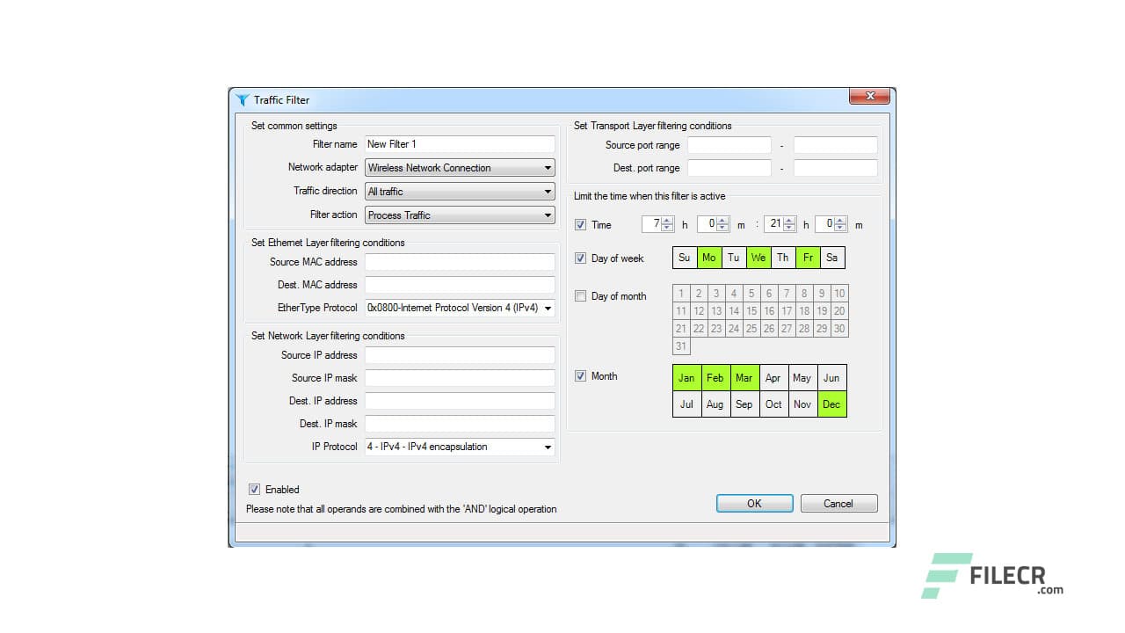Click the Filter name input field
The height and width of the screenshot is (633, 1125).
pos(459,143)
